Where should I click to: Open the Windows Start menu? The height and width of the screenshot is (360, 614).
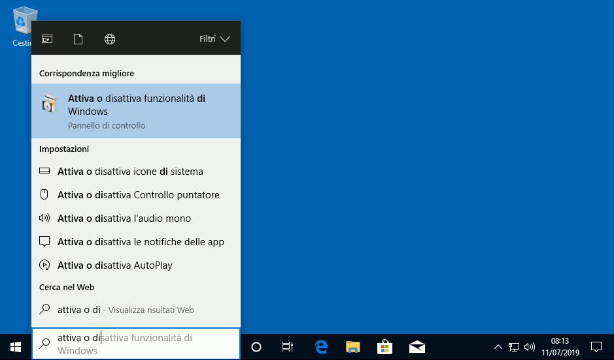[16, 347]
